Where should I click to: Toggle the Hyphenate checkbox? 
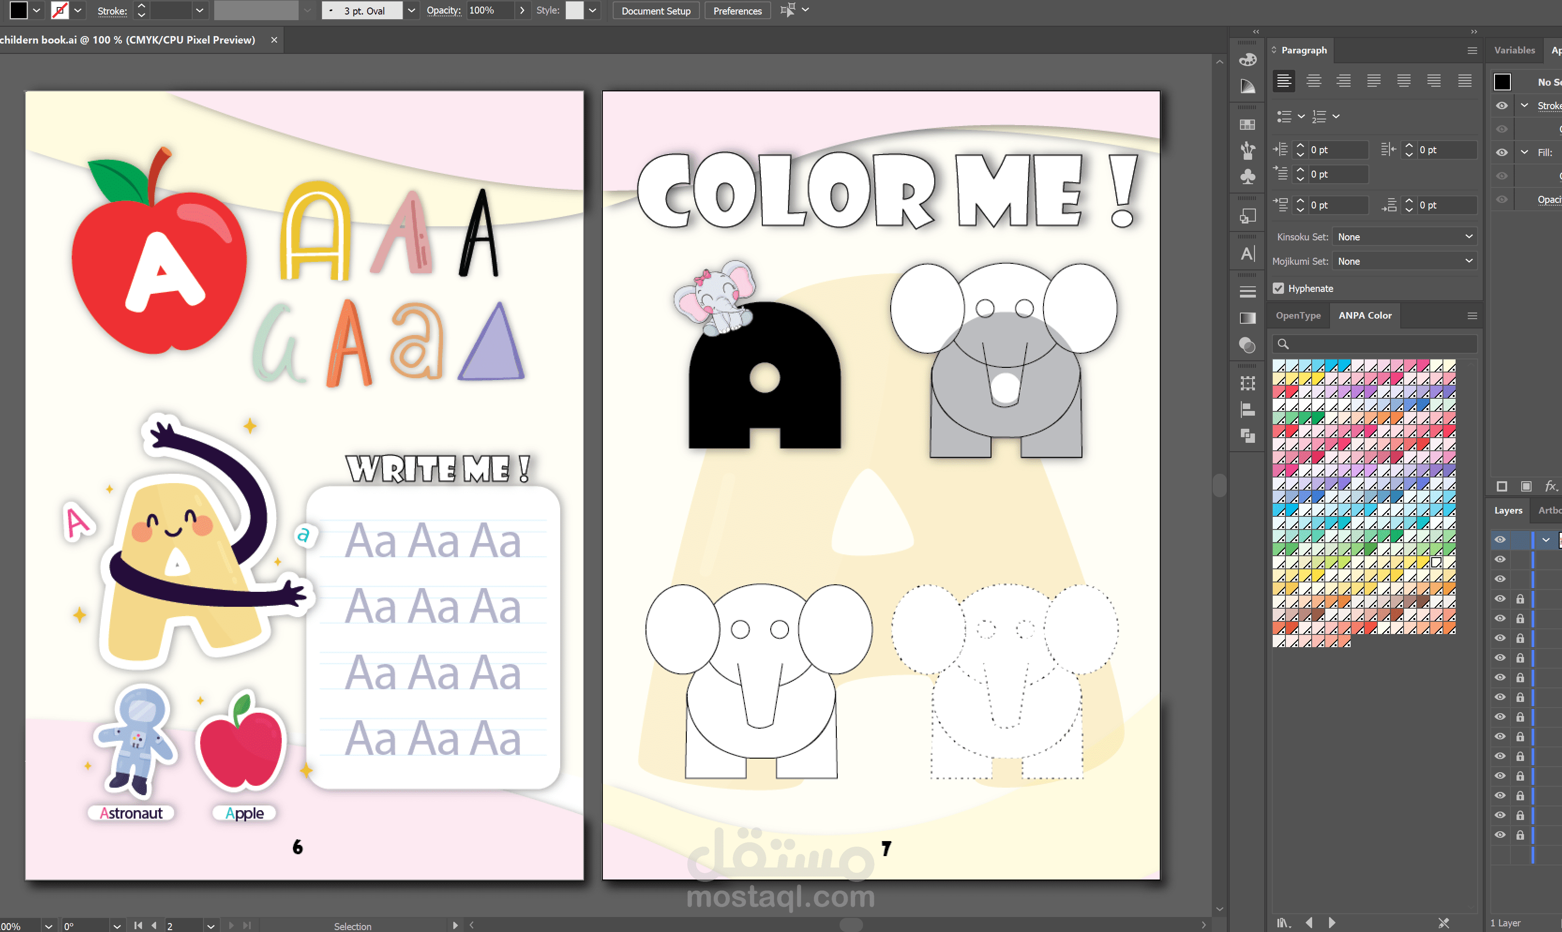(x=1278, y=288)
